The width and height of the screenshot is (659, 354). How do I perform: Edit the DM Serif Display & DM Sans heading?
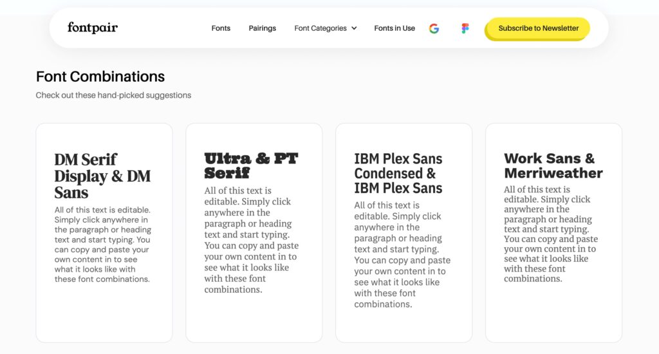click(102, 176)
